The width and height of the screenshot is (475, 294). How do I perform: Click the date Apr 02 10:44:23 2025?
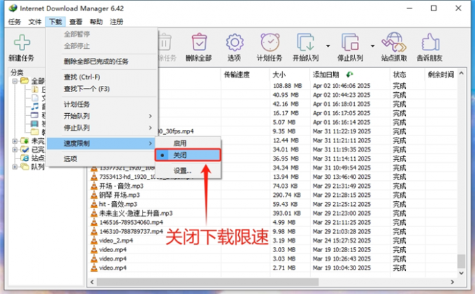point(342,95)
